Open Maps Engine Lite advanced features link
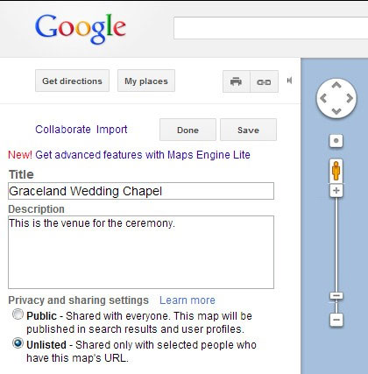The height and width of the screenshot is (374, 368). (143, 155)
